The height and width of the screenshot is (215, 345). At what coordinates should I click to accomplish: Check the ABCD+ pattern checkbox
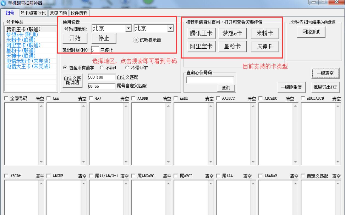point(7,176)
